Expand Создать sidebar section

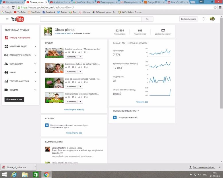point(35,90)
